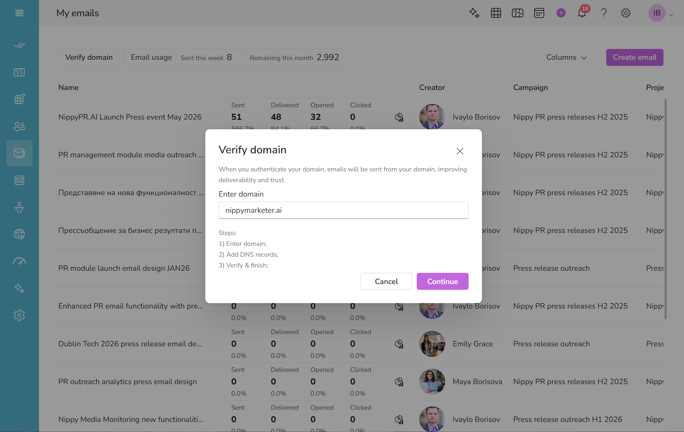Expand the Columns dropdown
Viewport: 684px width, 432px height.
(x=567, y=58)
